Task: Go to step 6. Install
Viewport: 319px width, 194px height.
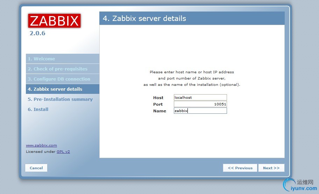Action: (38, 109)
